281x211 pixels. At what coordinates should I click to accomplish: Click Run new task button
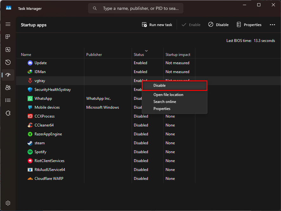click(x=157, y=25)
